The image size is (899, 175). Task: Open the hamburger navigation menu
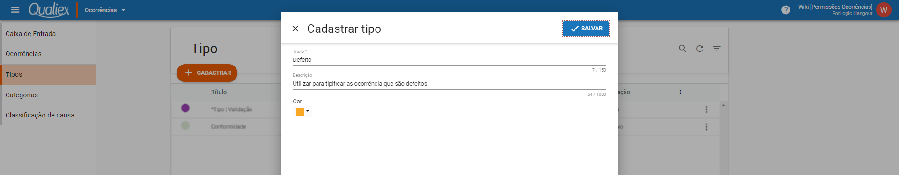coord(15,10)
